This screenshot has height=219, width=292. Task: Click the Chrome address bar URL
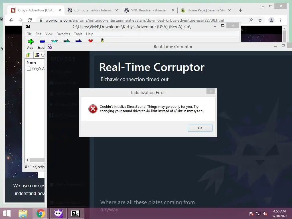pyautogui.click(x=135, y=20)
